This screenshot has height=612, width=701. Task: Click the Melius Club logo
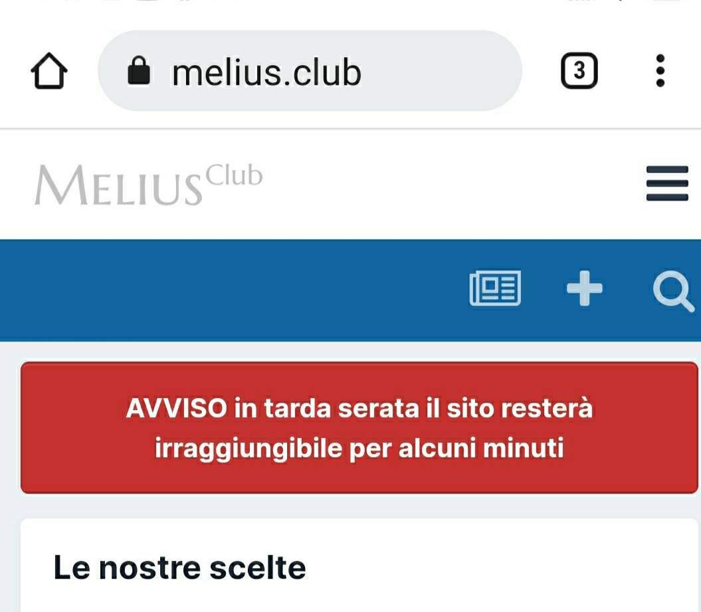click(148, 184)
